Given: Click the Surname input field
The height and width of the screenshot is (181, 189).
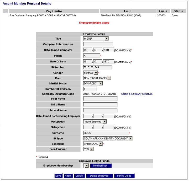Looking at the screenshot, I should point(106,133).
